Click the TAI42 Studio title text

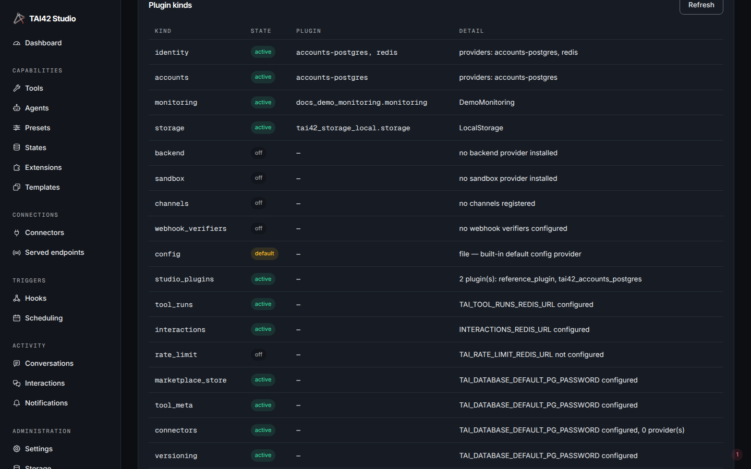pos(52,19)
